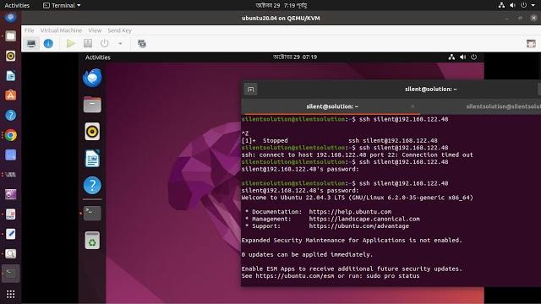Click the guest terminal title 'silent@solution: ~'
The width and height of the screenshot is (541, 304).
pos(430,90)
